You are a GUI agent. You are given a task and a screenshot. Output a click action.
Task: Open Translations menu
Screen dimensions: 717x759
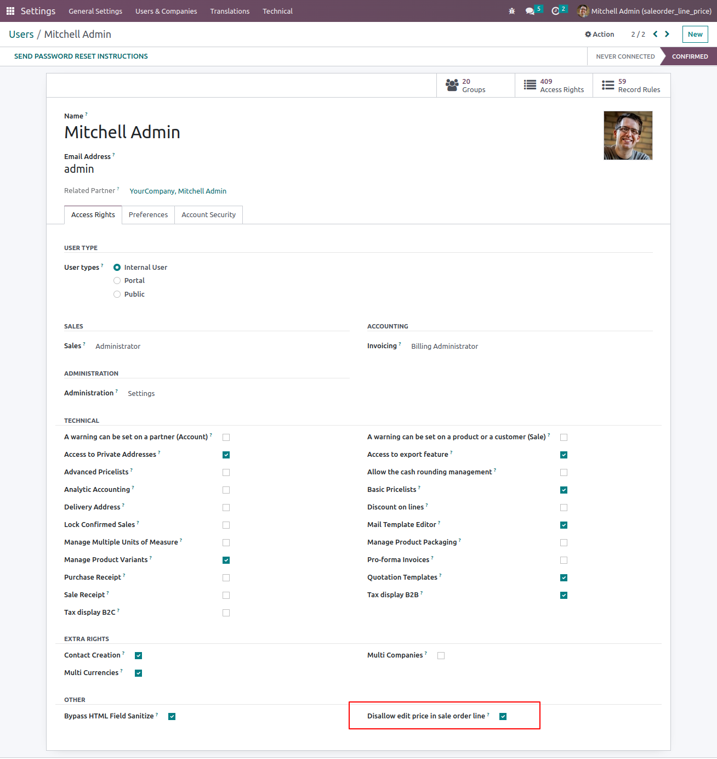(230, 11)
